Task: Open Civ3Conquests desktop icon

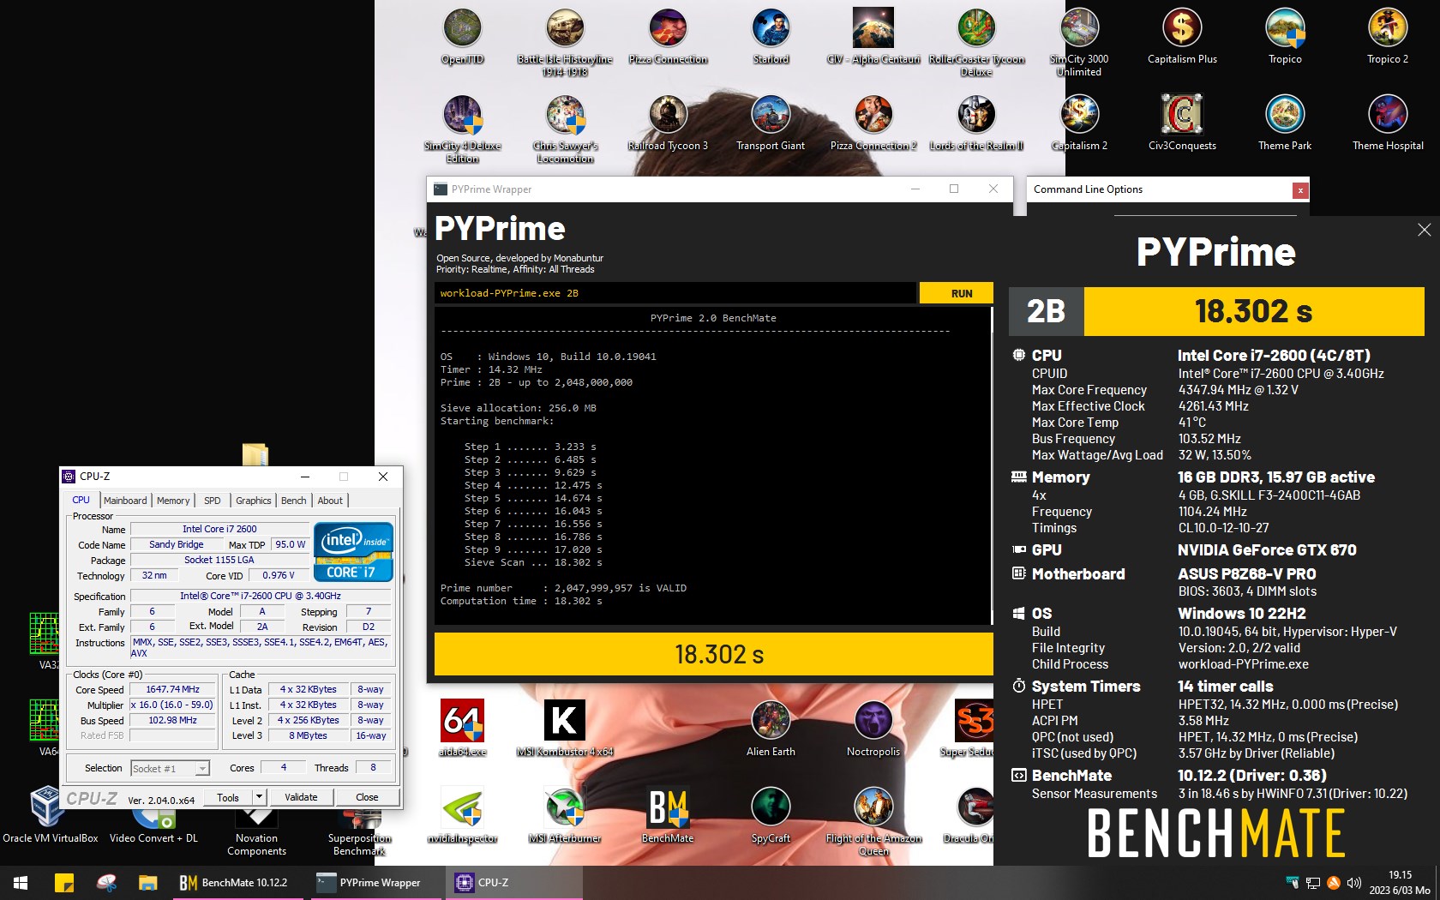Action: coord(1182,123)
